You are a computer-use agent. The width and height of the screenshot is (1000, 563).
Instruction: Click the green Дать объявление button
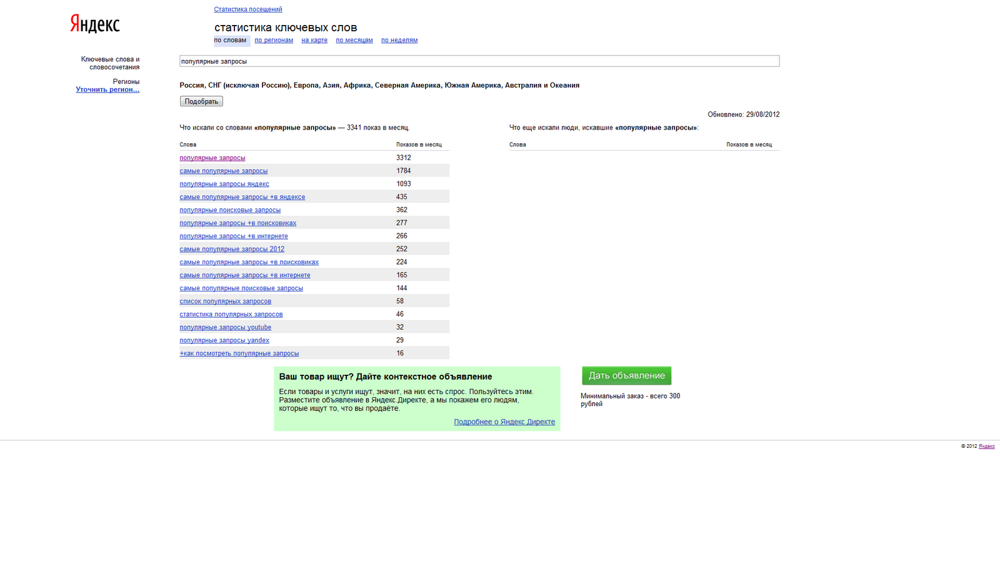click(626, 375)
